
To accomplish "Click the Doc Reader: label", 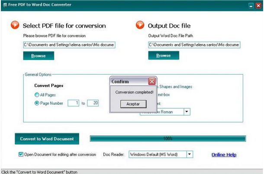I will (x=114, y=155).
